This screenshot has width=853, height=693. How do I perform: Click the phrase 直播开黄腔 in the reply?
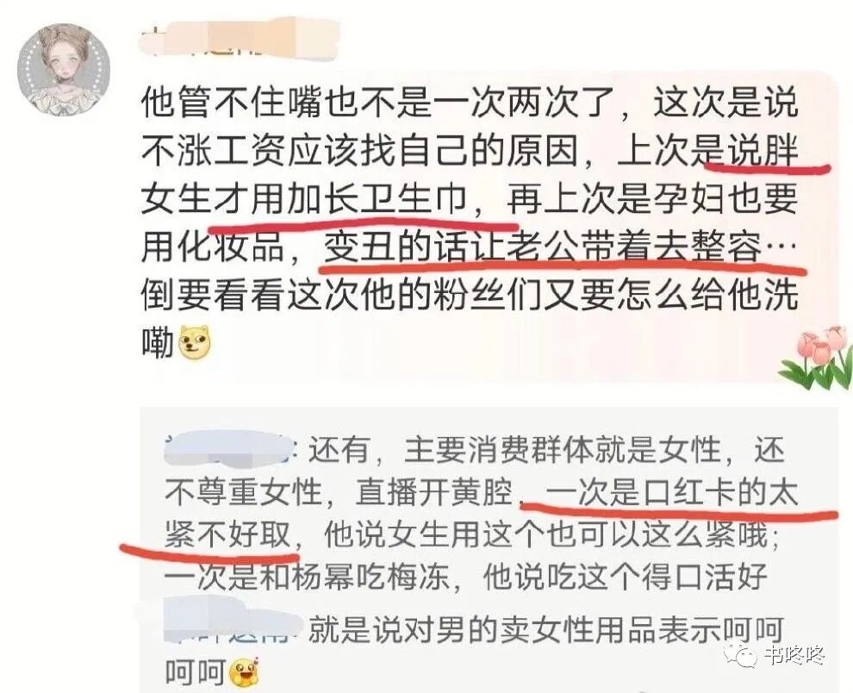click(434, 492)
